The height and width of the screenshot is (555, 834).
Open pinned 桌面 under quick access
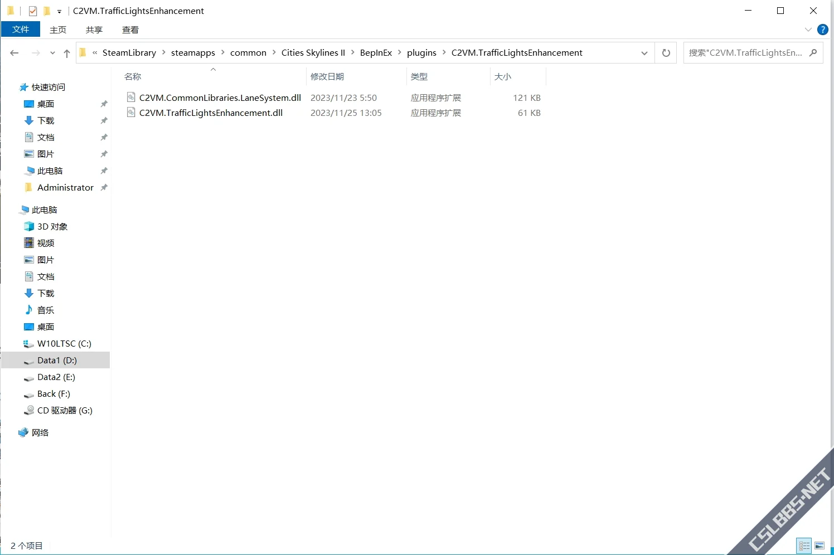click(46, 104)
